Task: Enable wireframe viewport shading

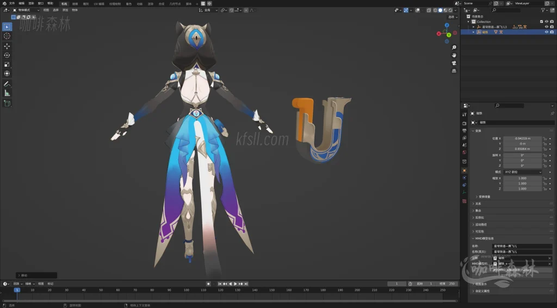Action: tap(435, 10)
